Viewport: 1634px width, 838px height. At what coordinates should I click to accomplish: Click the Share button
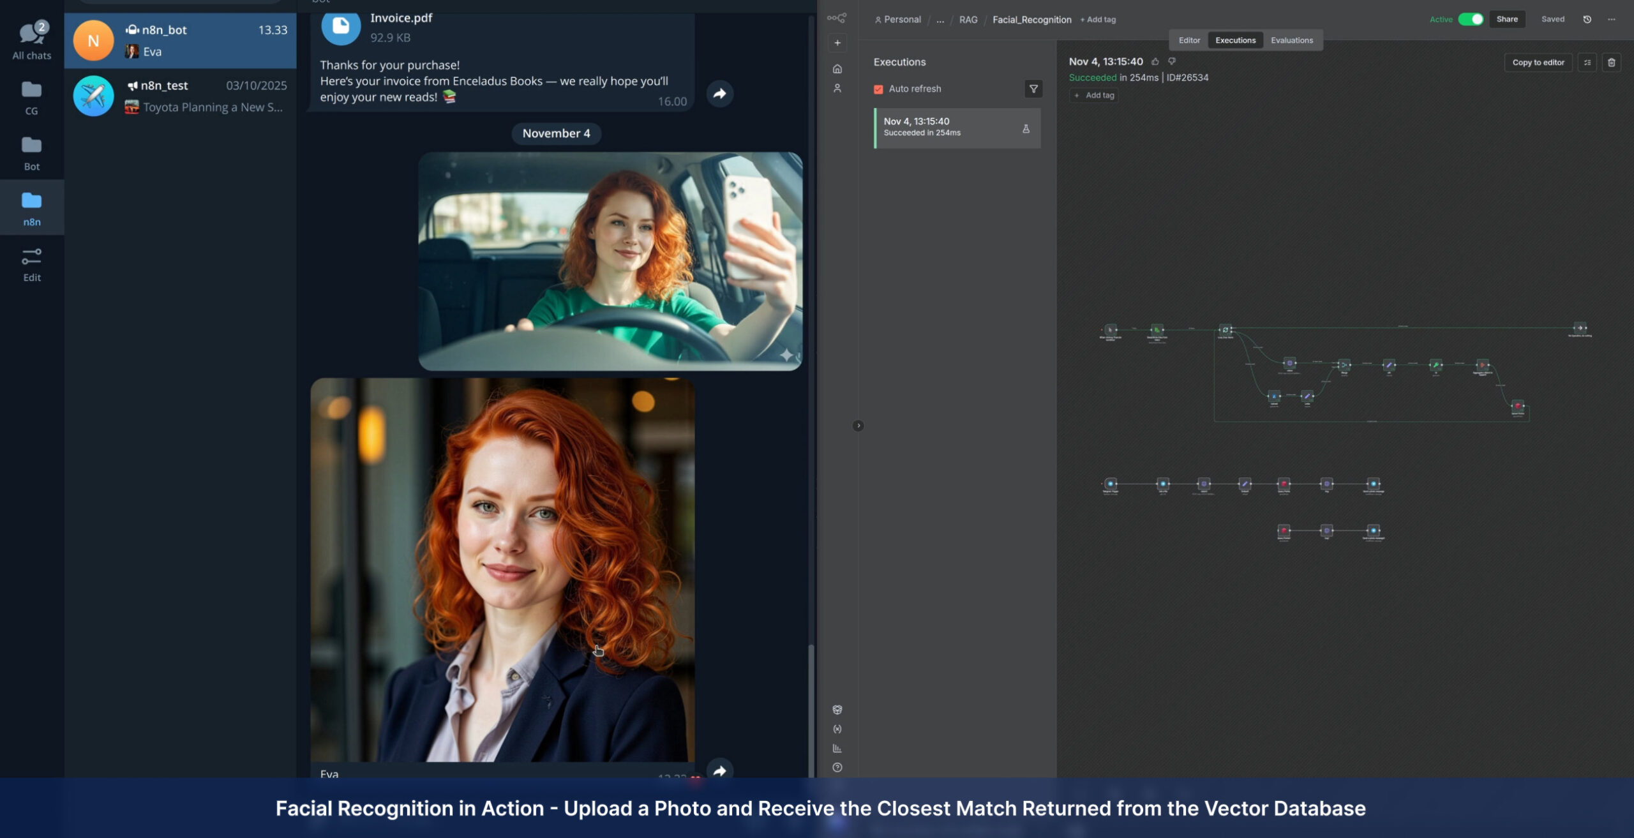[x=1506, y=19]
